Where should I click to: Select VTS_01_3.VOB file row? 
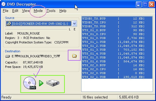click(117, 50)
